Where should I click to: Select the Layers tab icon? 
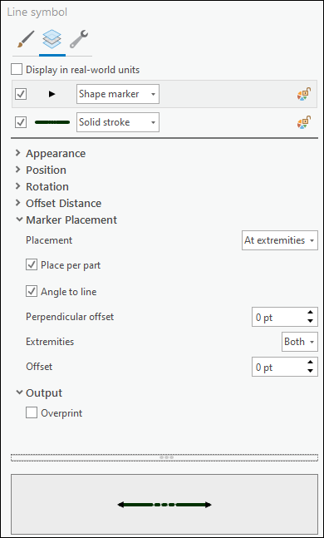[x=52, y=39]
